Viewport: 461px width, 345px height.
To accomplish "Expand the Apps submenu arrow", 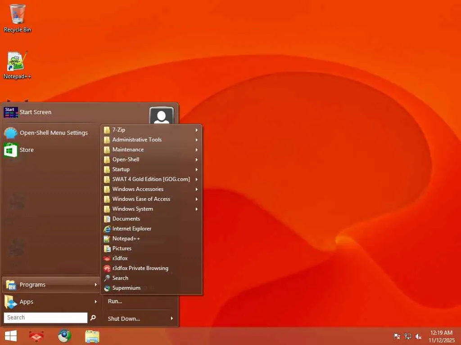I will click(95, 301).
